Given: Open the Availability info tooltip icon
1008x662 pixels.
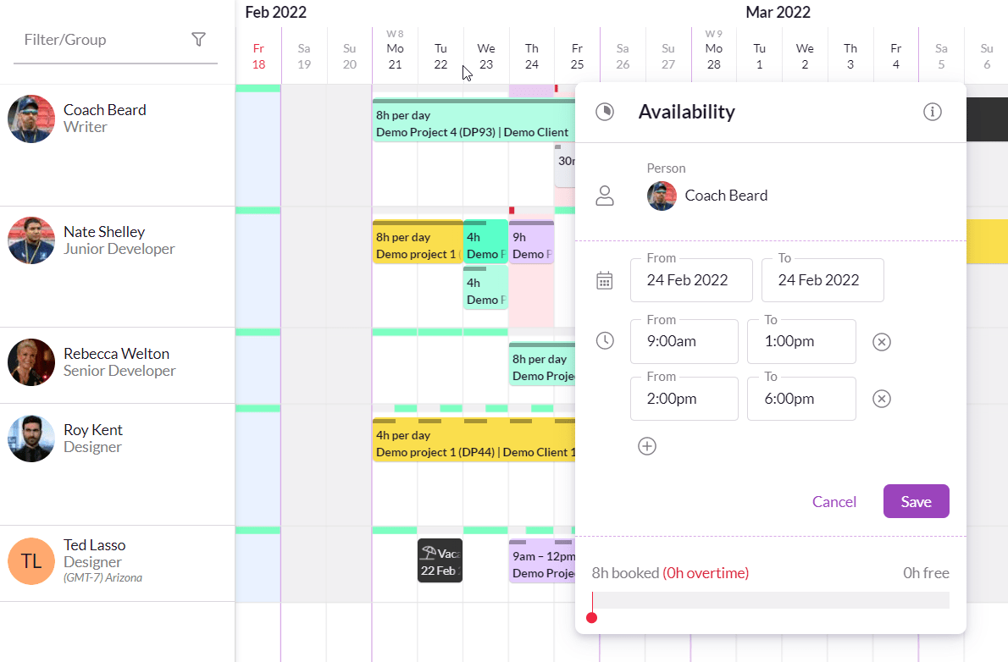Looking at the screenshot, I should [932, 111].
